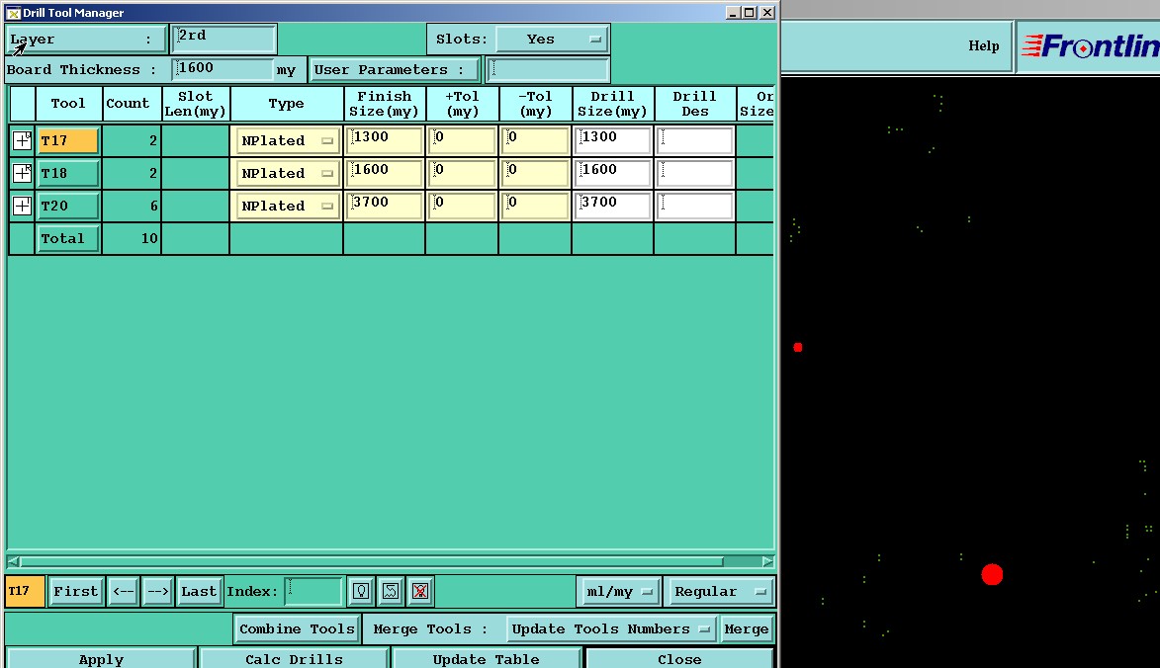Click the Close button at bottom

pyautogui.click(x=679, y=658)
